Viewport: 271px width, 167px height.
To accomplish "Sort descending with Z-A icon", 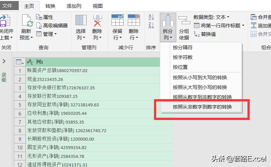I will 151,25.
